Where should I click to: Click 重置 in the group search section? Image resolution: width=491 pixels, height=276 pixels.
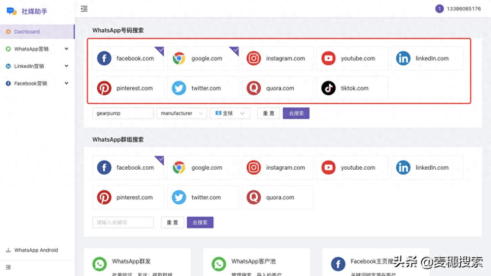pyautogui.click(x=172, y=222)
